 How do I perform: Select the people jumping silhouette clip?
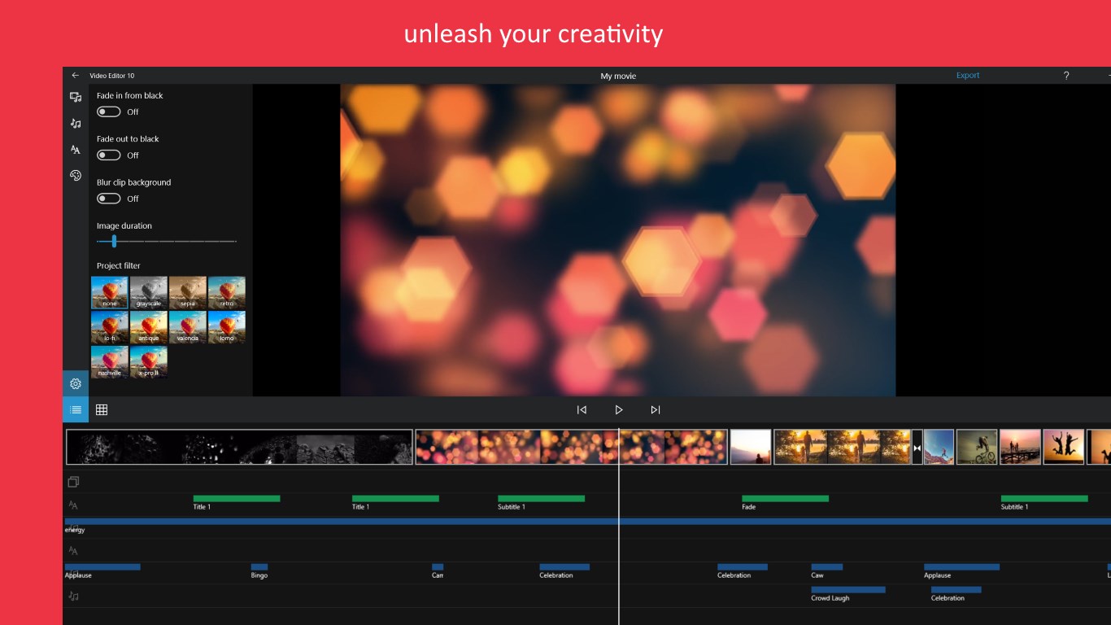pos(1064,448)
